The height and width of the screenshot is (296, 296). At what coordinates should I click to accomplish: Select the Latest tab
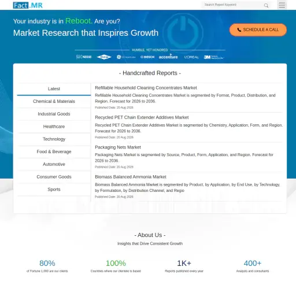pyautogui.click(x=54, y=89)
